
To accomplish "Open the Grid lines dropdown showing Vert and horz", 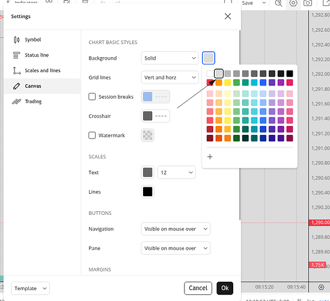I will [x=170, y=78].
